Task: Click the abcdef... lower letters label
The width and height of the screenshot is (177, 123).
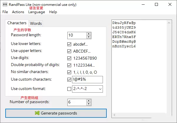Action: [80, 44]
